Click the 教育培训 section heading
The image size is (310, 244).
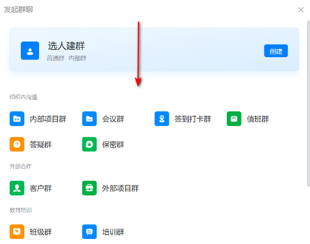21,210
